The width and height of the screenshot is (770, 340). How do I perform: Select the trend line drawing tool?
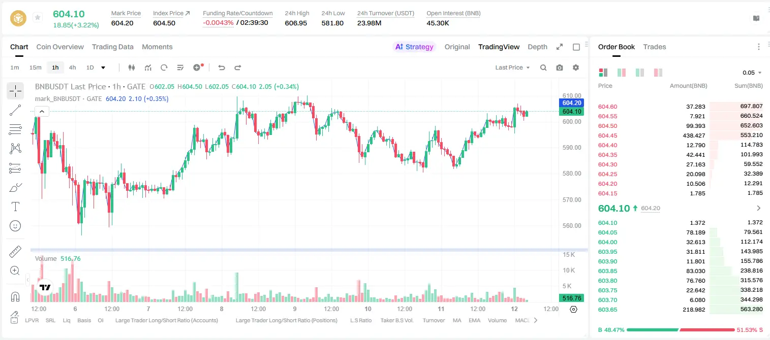tap(15, 110)
